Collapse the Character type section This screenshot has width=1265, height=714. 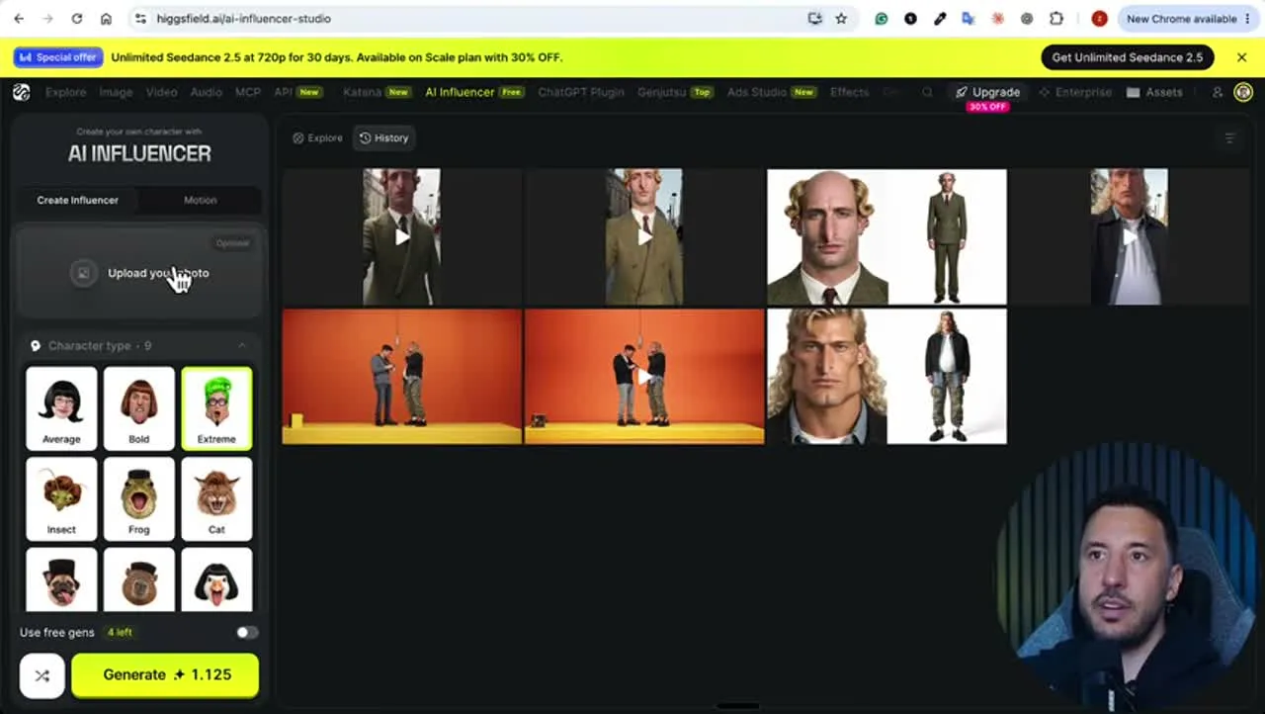point(242,346)
